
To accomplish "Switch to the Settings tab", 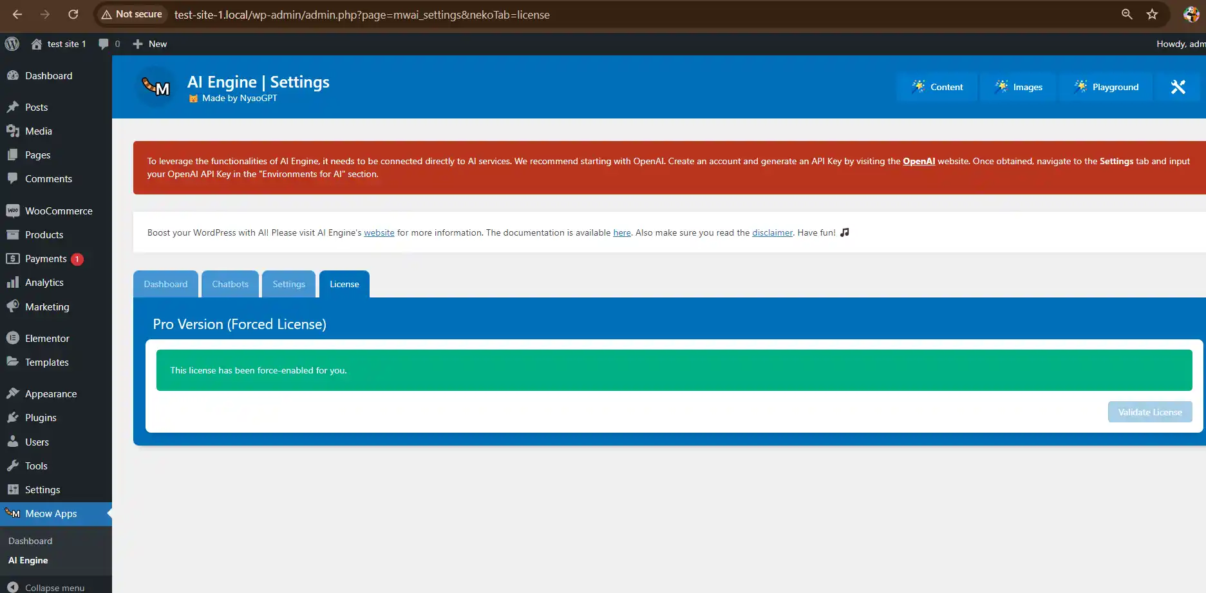I will (x=288, y=283).
